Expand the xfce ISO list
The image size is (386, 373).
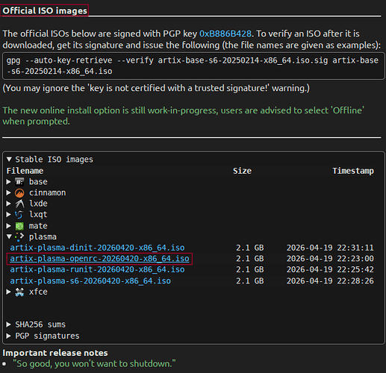coord(9,292)
